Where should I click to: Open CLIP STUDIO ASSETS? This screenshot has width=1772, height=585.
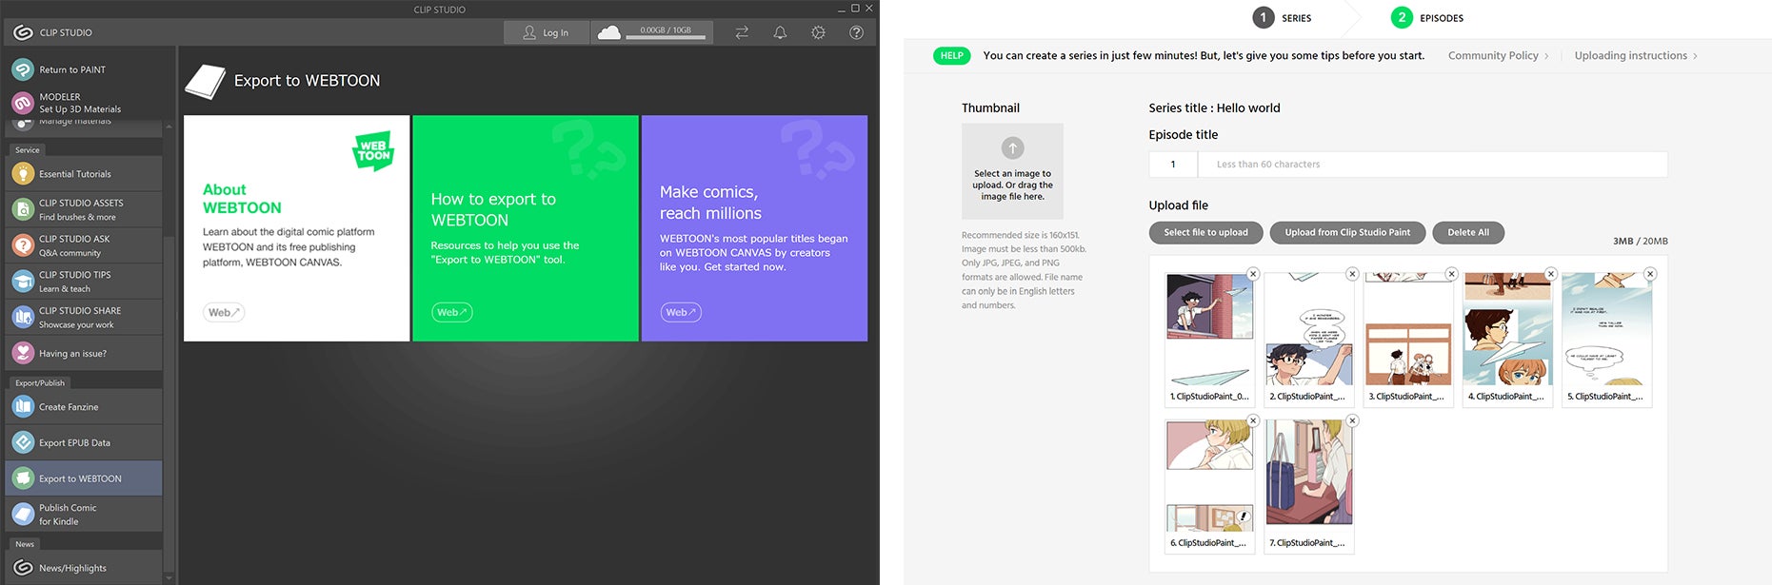coord(84,209)
